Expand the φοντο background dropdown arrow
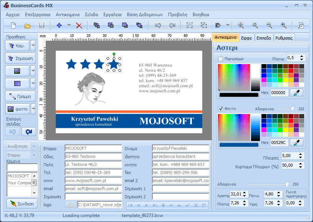313x222 pixels. click(x=33, y=109)
